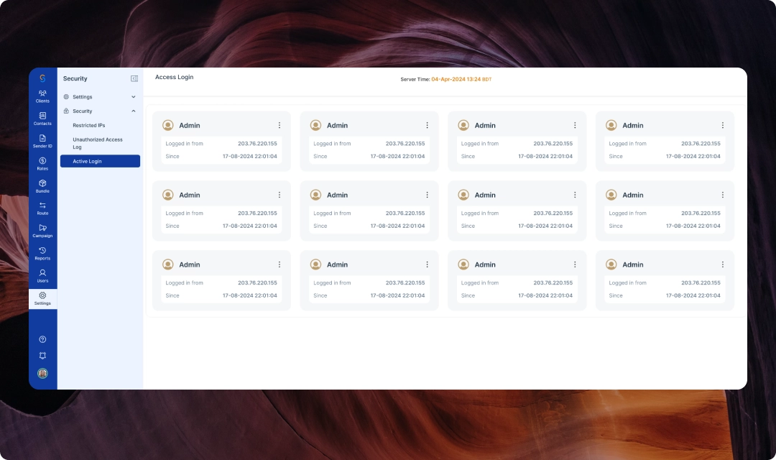Open the notifications bell icon
776x460 pixels.
pos(42,356)
